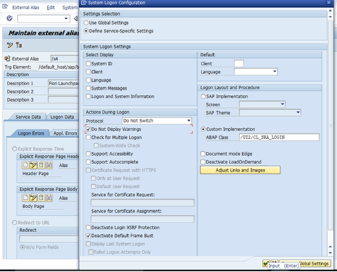This screenshot has width=337, height=272.
Task: Enable Deactivate Login XSRF Protection checkbox
Action: [88, 227]
